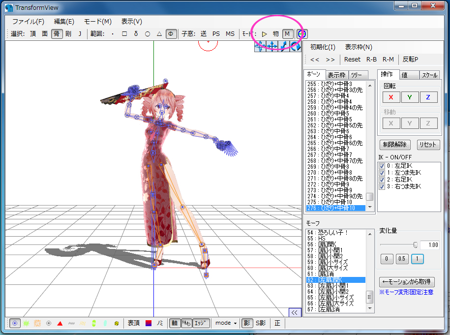The image size is (450, 335).
Task: Choose the square range selection shape
Action: tap(124, 34)
